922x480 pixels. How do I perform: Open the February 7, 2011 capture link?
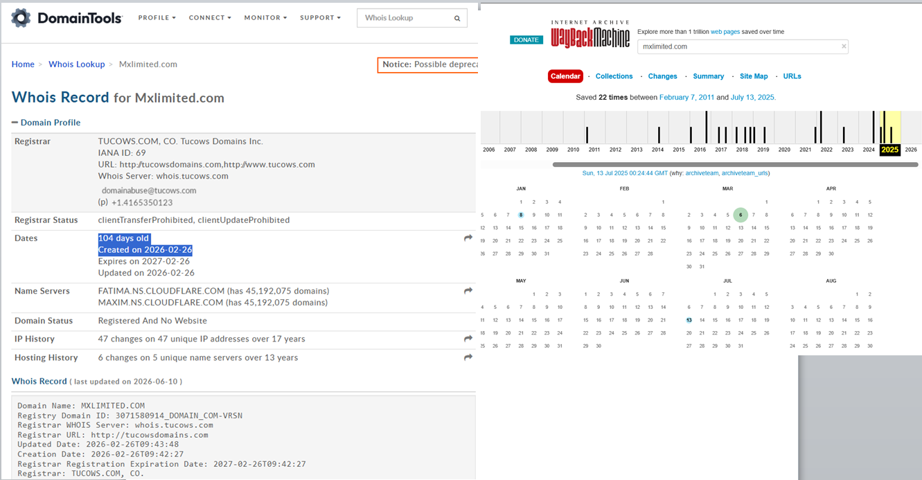[686, 98]
